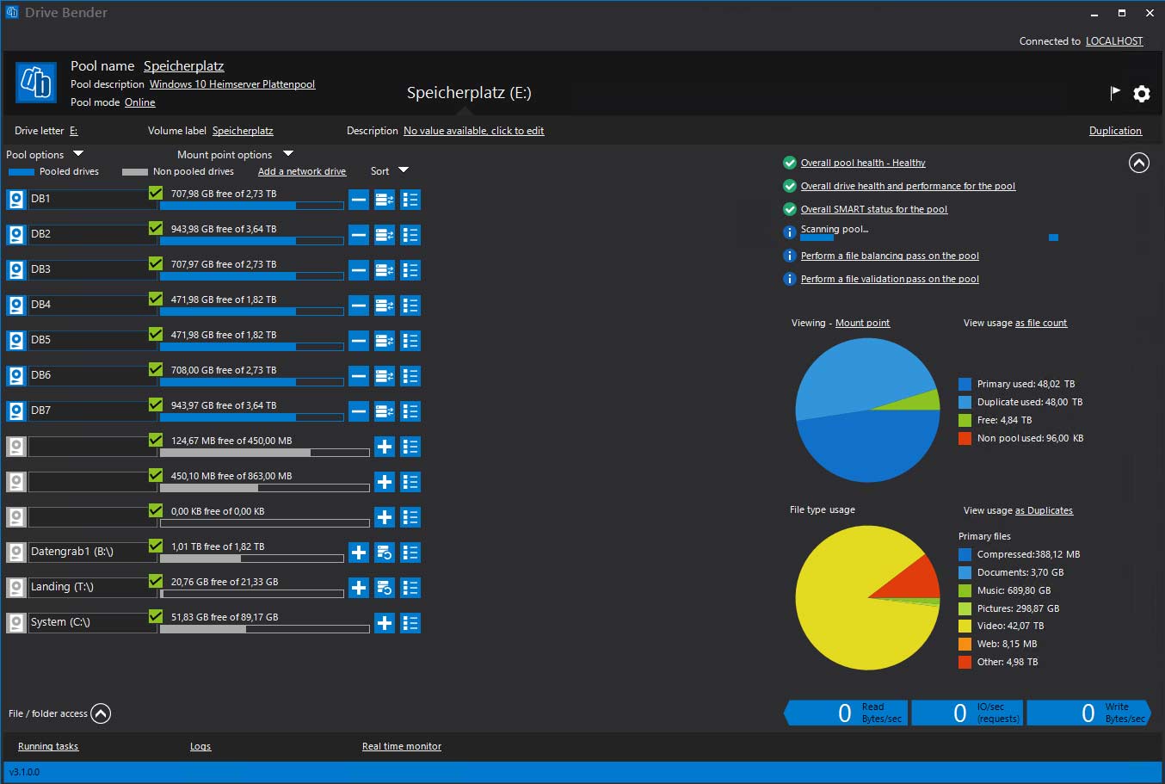Collapse the pool health panel chevron
The width and height of the screenshot is (1165, 784).
click(x=1139, y=163)
